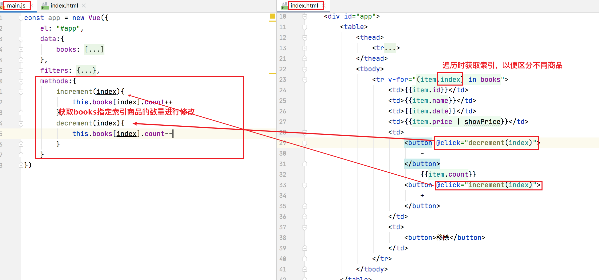599x280 pixels.
Task: Collapse the data object fold icon
Action: [21, 39]
